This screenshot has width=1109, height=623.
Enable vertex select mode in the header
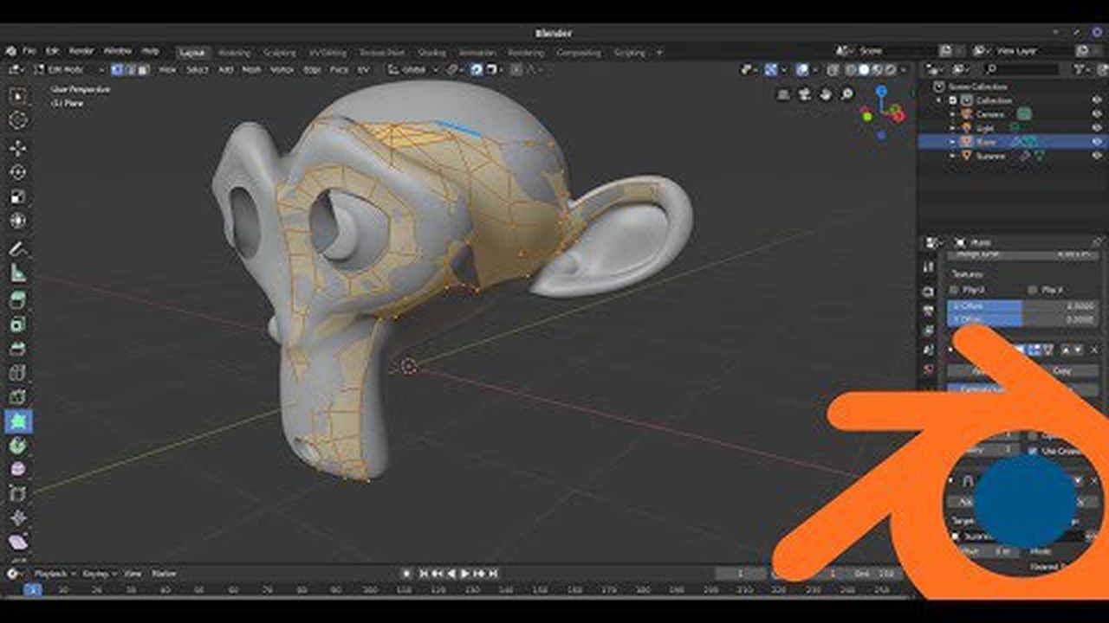pyautogui.click(x=116, y=70)
